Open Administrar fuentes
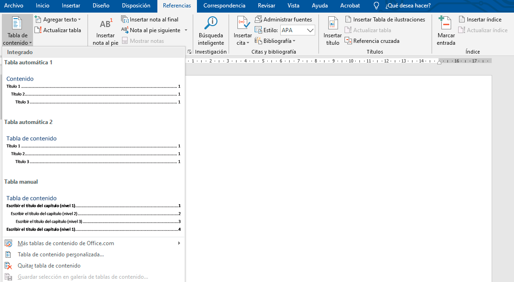Screen dimensions: 514x282 tap(284, 20)
